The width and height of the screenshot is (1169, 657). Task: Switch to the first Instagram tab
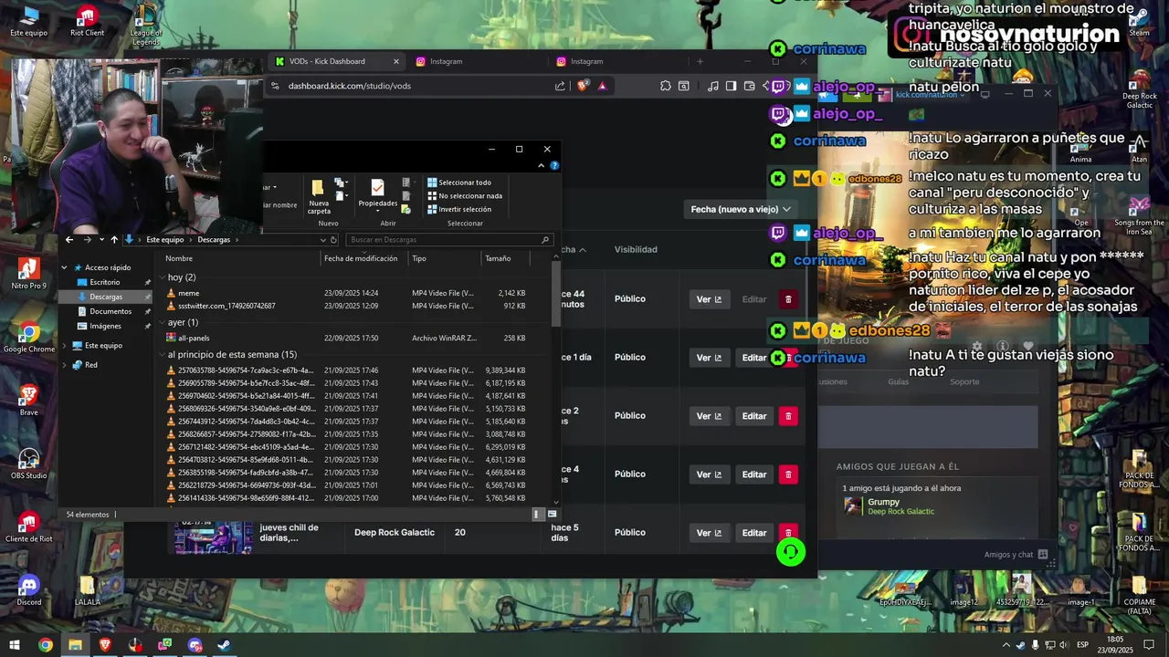(x=447, y=61)
